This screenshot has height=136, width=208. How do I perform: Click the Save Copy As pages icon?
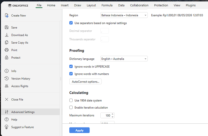click(x=7, y=42)
